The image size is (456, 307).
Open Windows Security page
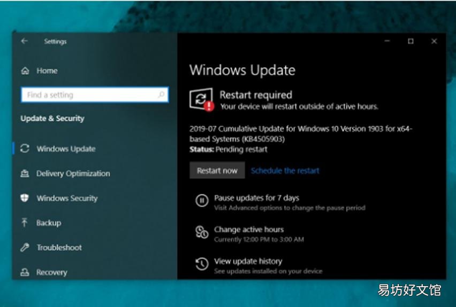pyautogui.click(x=67, y=198)
